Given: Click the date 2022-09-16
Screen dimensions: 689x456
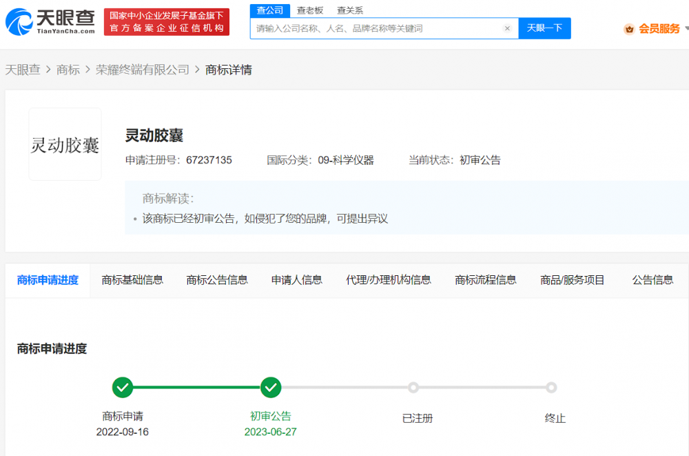Looking at the screenshot, I should (x=122, y=432).
